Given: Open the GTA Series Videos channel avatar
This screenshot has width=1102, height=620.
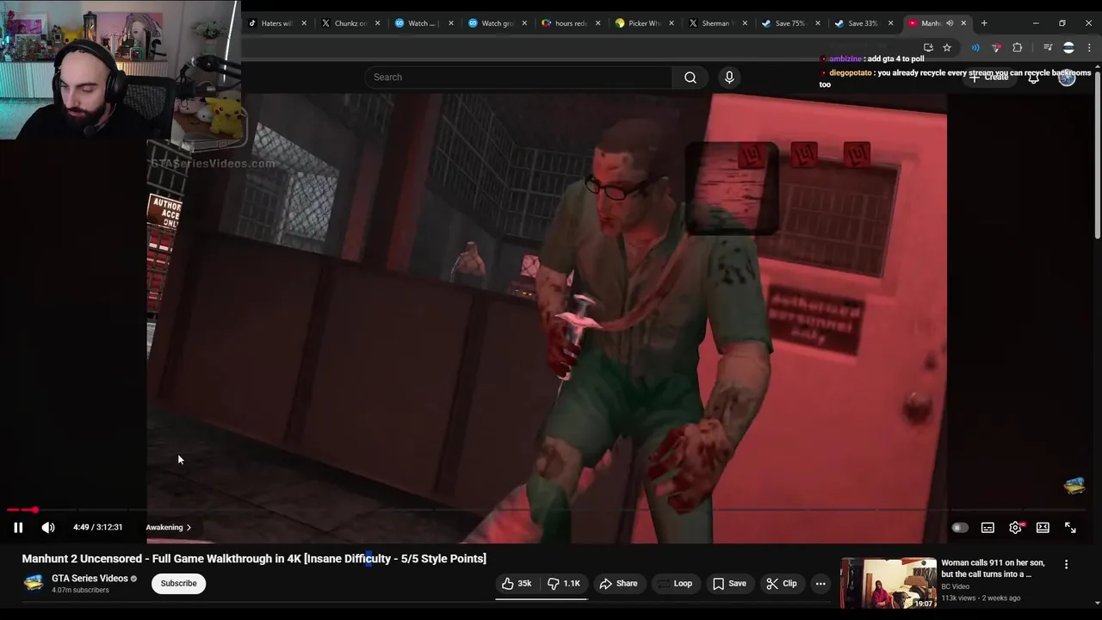Looking at the screenshot, I should click(34, 583).
